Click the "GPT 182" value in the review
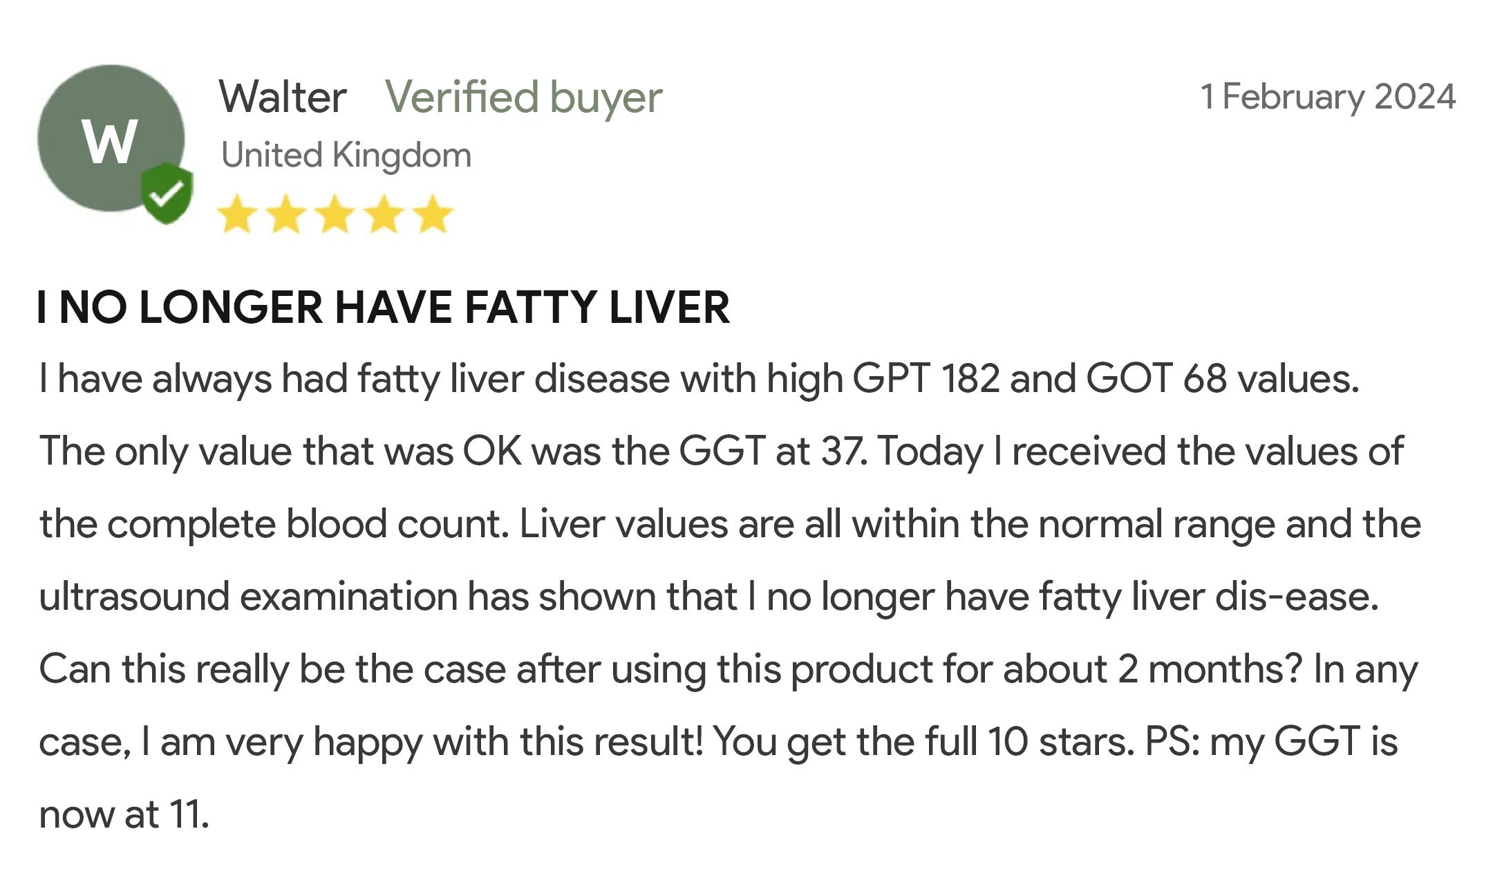The image size is (1493, 894). (926, 379)
